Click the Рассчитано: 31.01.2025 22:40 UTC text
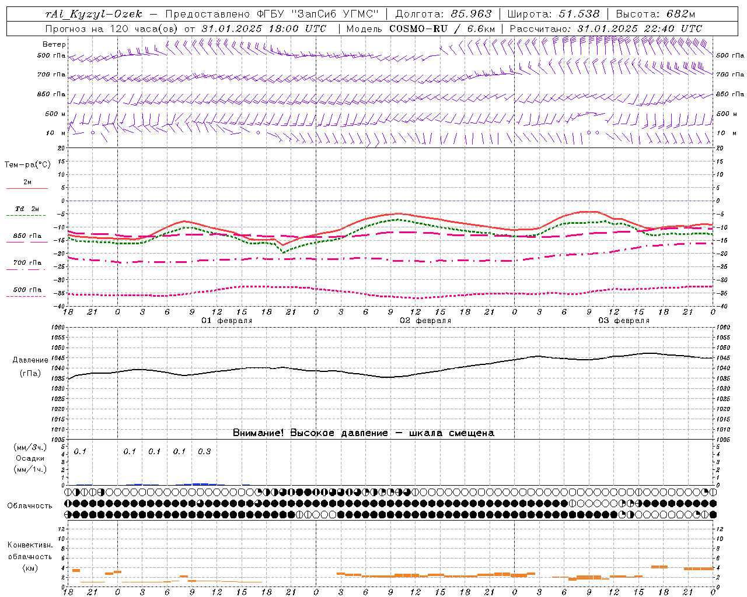This screenshot has height=597, width=747. 606,29
